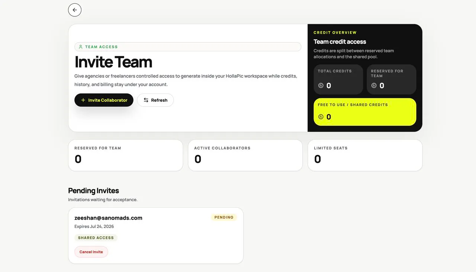The image size is (476, 272).
Task: Click the coin icon in Shared Credits card
Action: (321, 117)
